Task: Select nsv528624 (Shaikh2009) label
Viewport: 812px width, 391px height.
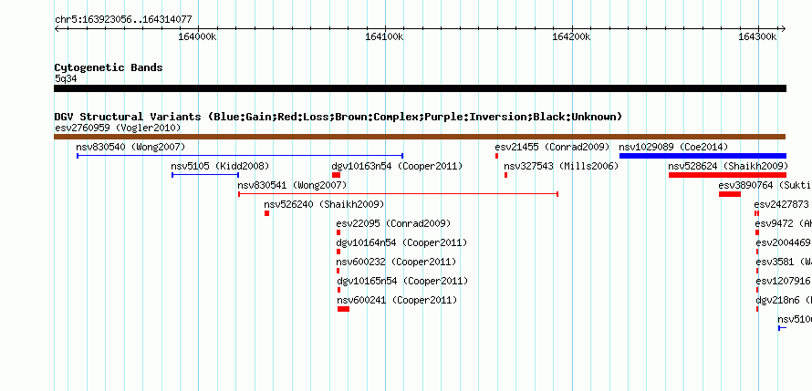Action: click(728, 166)
